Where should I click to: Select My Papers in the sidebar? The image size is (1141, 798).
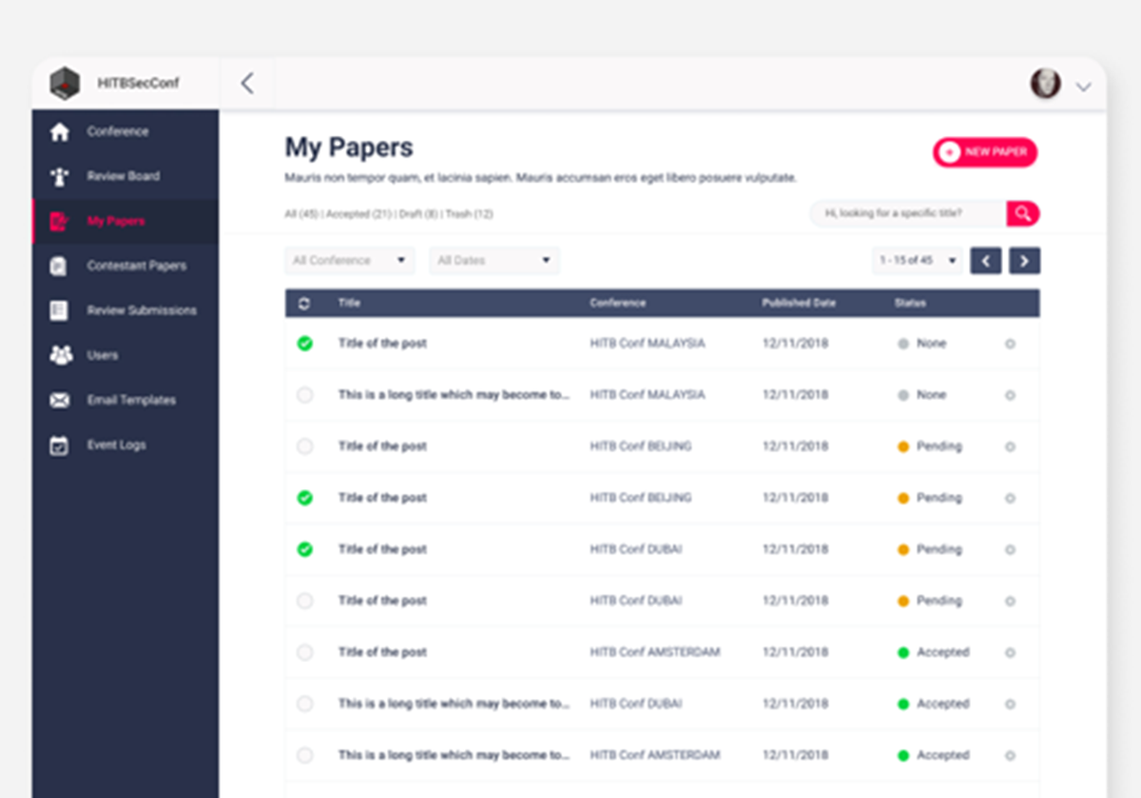point(126,221)
